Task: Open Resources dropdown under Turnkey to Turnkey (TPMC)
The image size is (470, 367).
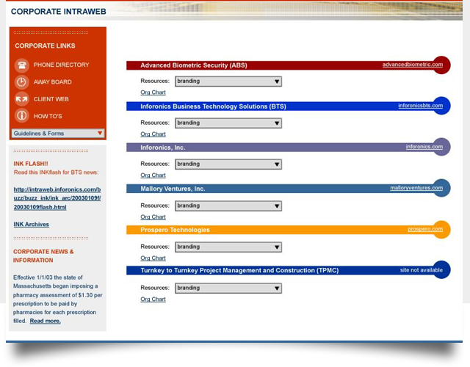Action: pos(228,288)
